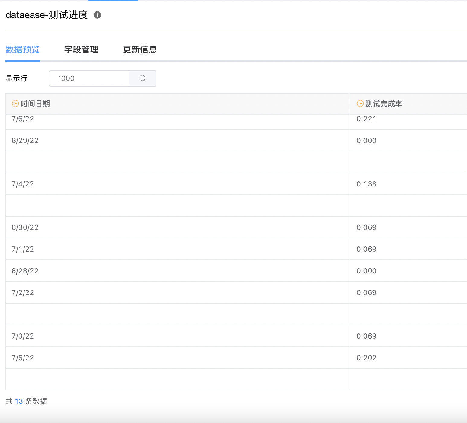Select the 6/30/22 row

25,227
